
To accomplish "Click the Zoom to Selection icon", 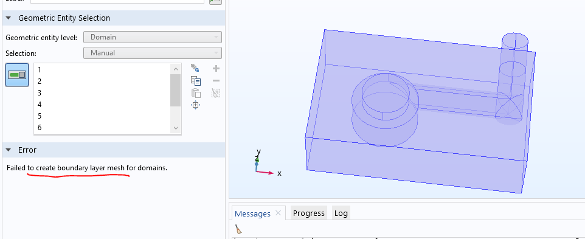I will [x=195, y=105].
